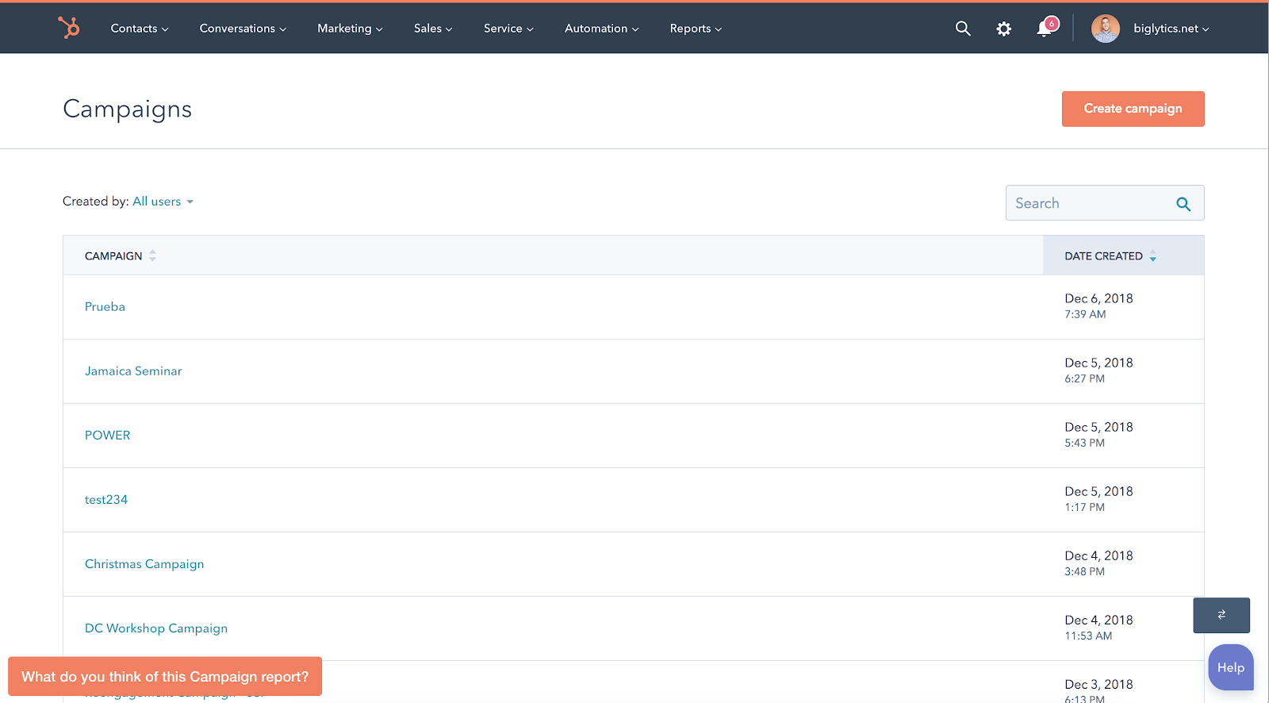
Task: Expand the Created by All users filter
Action: [163, 202]
